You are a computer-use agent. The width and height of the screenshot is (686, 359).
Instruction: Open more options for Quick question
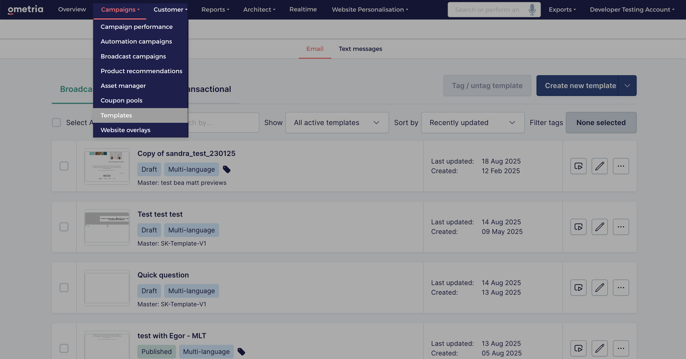[x=621, y=288]
